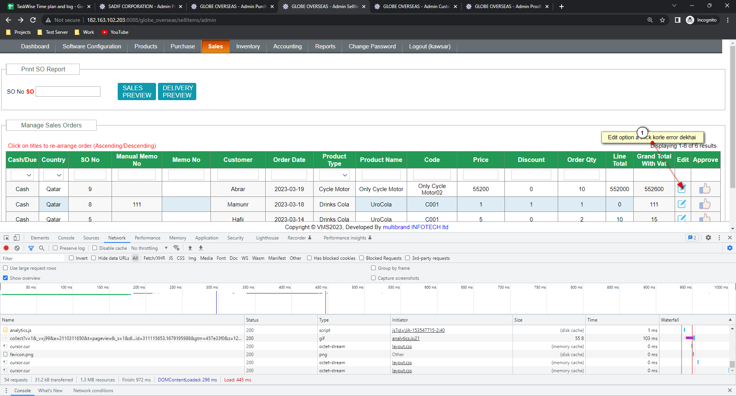Click the network search magnifier icon
736x396 pixels.
pos(42,248)
